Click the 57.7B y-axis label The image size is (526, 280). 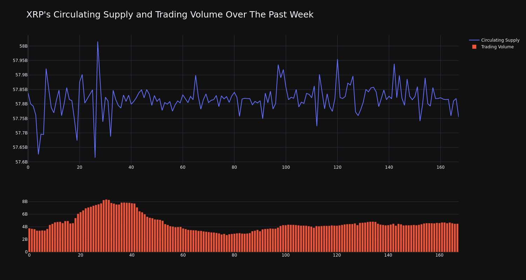coord(21,133)
